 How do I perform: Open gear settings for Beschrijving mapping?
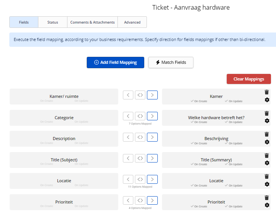pyautogui.click(x=267, y=142)
